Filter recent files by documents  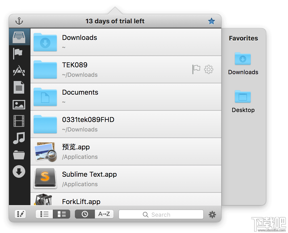tap(19, 87)
